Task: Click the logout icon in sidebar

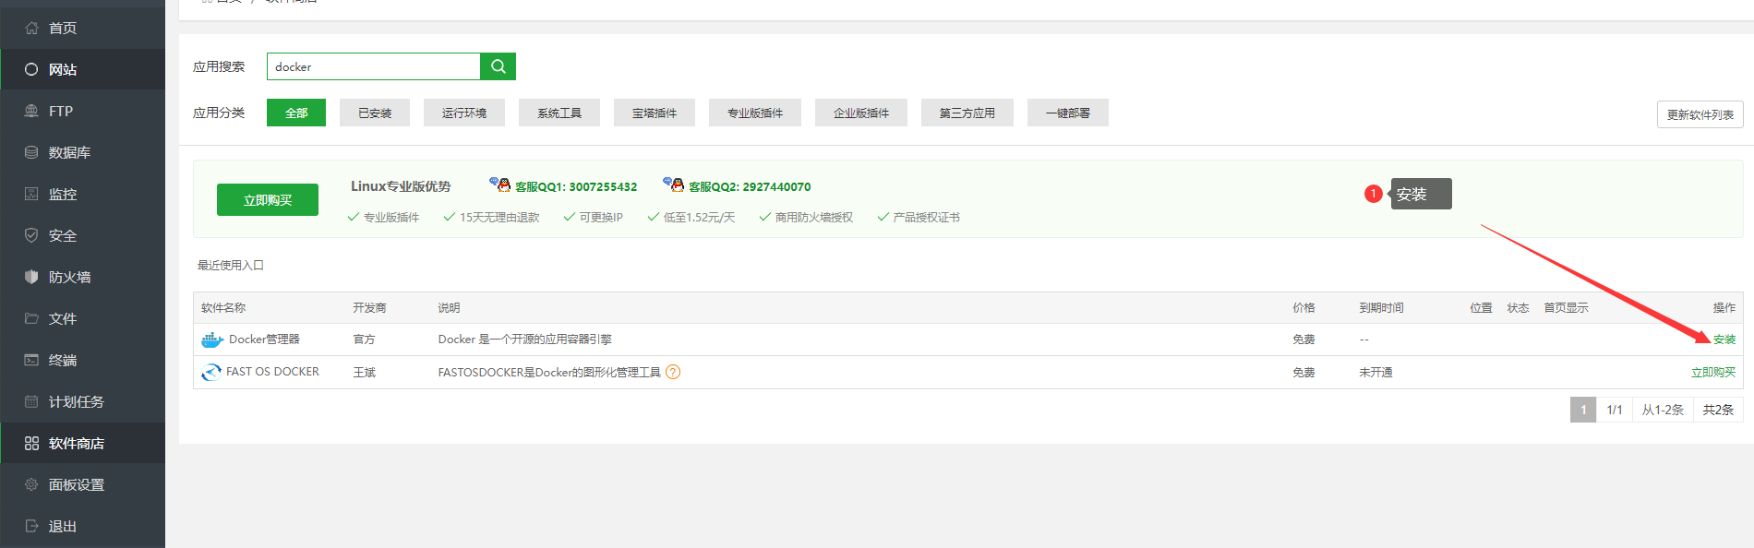Action: tap(31, 526)
